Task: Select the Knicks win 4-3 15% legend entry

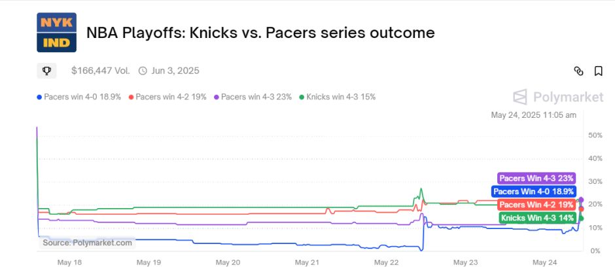Action: click(x=338, y=97)
